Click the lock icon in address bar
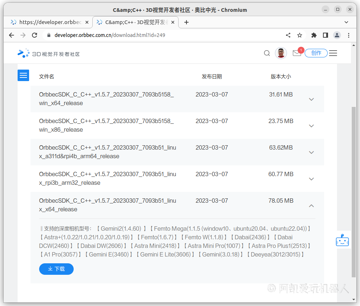The image size is (360, 306). [x=49, y=35]
